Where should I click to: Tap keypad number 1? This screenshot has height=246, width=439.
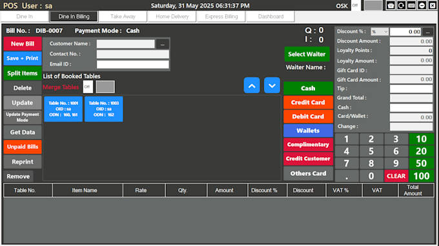[347, 139]
